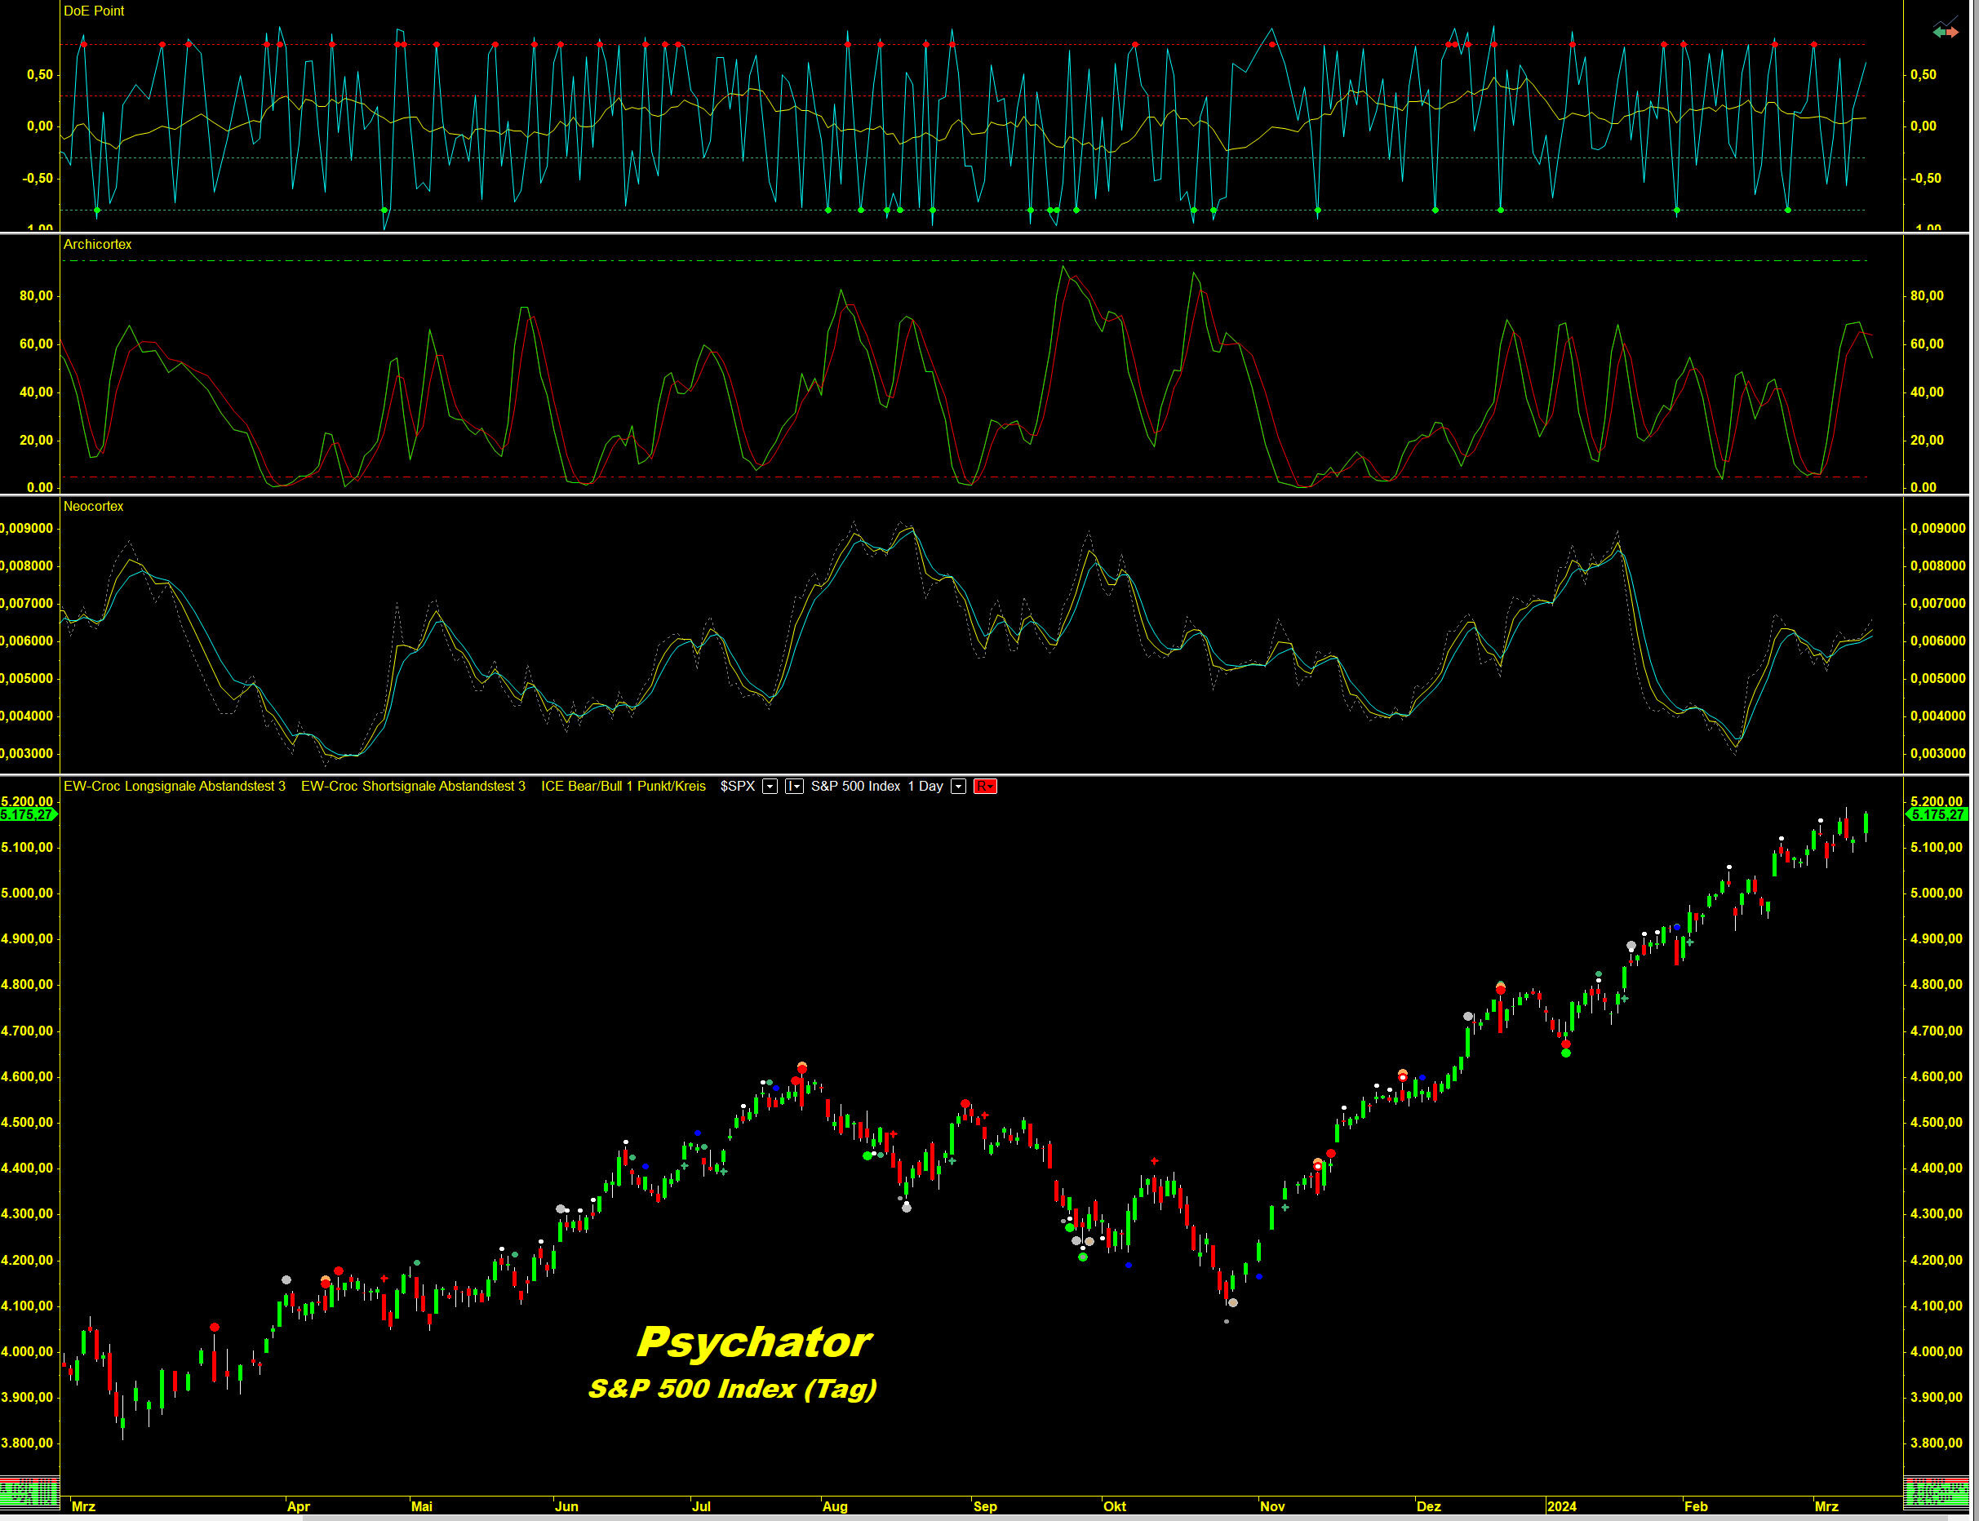Viewport: 1979px width, 1521px height.
Task: Click the DoE Point panel title
Action: click(93, 11)
